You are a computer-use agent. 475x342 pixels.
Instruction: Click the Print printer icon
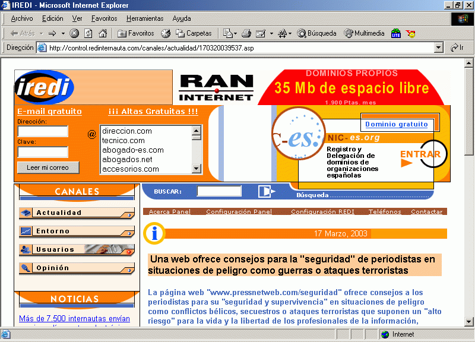point(246,33)
